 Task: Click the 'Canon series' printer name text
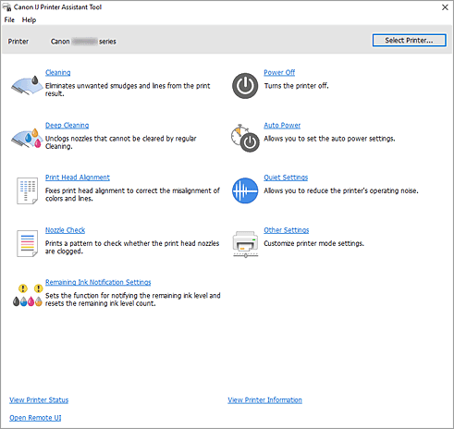click(83, 42)
